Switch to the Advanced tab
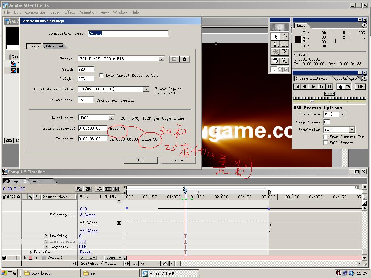 [54, 46]
